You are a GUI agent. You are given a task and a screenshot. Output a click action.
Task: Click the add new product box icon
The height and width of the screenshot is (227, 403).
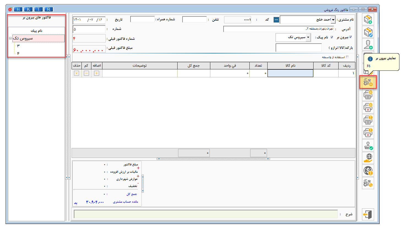368,19
